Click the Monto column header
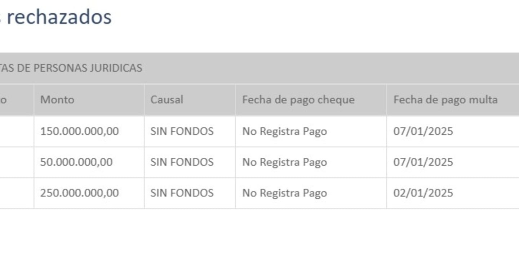Image resolution: width=519 pixels, height=256 pixels. 89,100
